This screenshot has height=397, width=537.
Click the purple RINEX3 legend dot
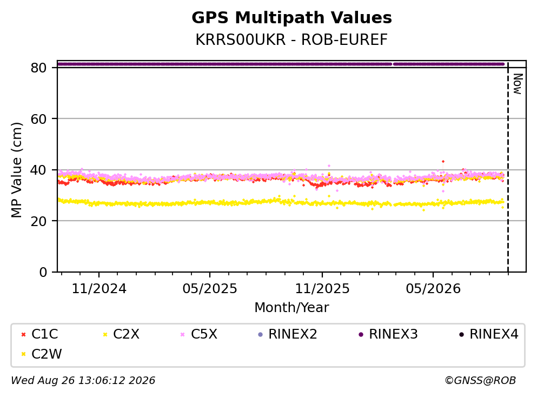361,334
